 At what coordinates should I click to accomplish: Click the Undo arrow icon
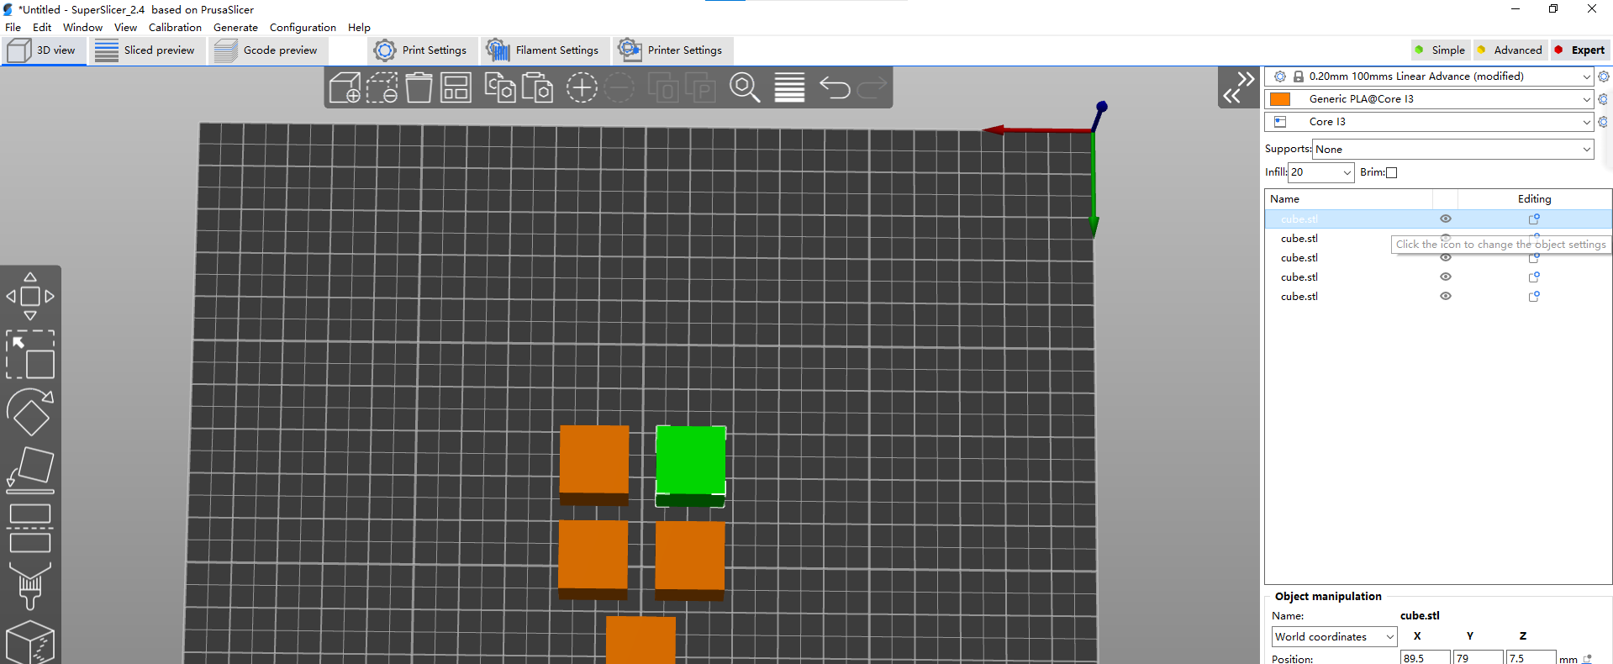pos(835,87)
